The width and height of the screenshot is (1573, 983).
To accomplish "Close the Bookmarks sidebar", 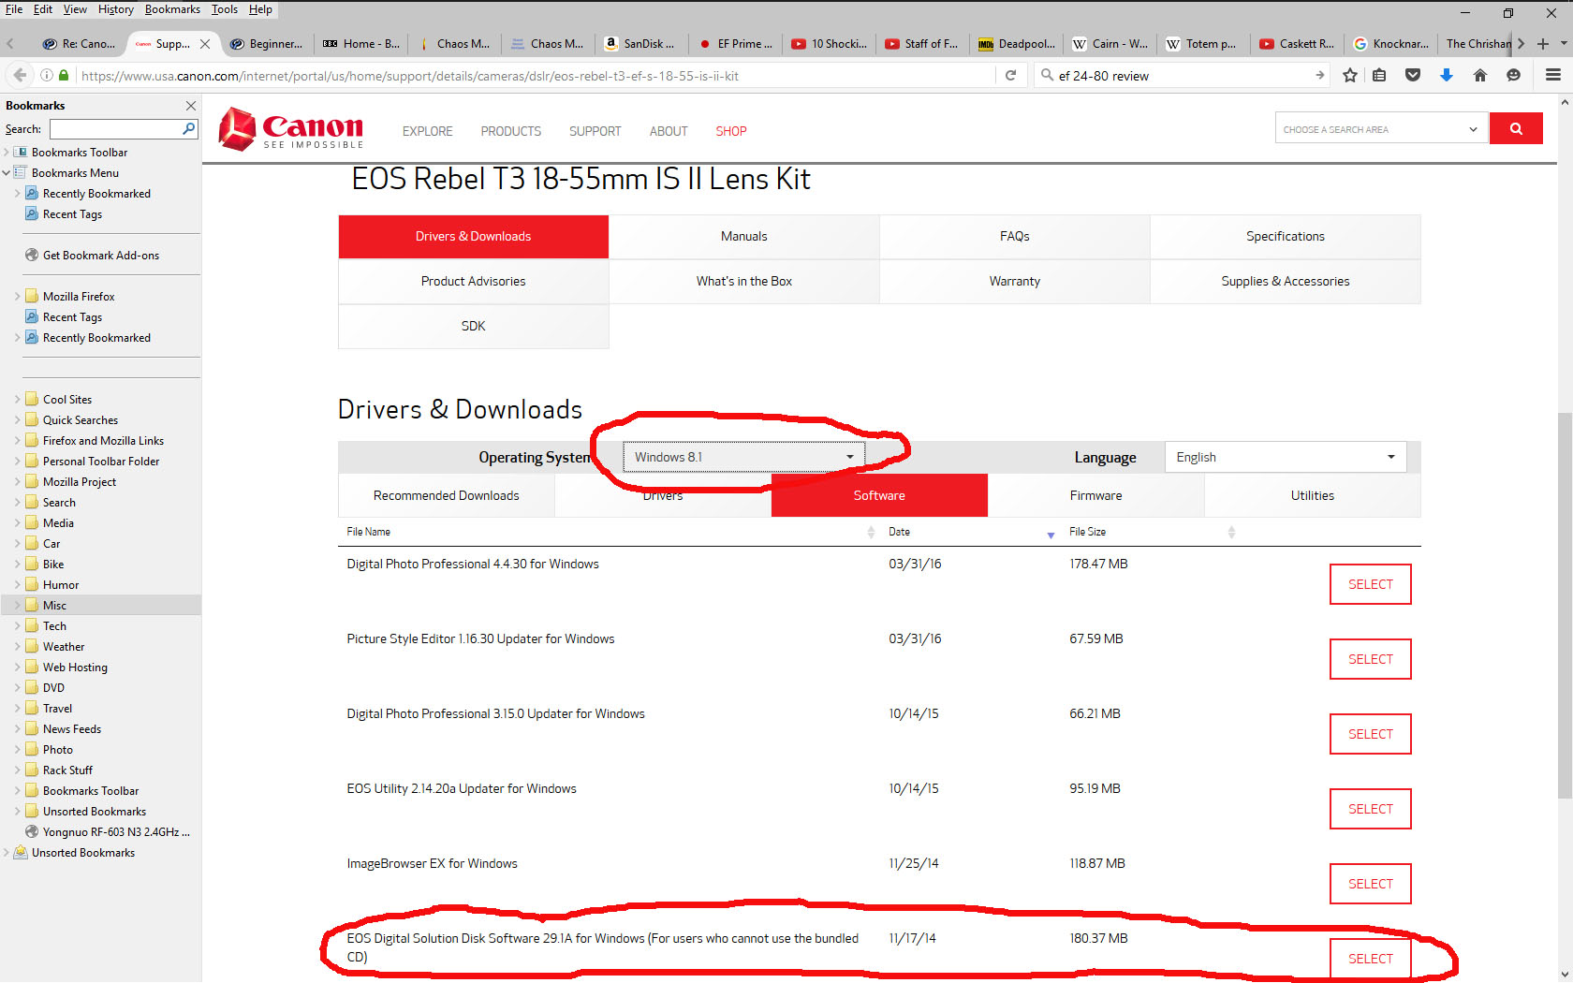I will pyautogui.click(x=191, y=106).
